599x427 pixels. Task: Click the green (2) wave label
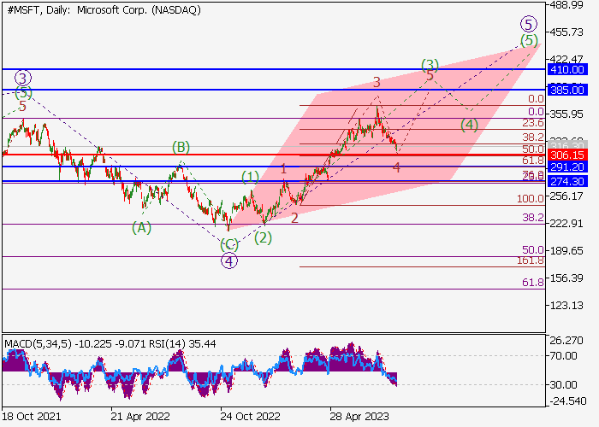click(x=264, y=238)
